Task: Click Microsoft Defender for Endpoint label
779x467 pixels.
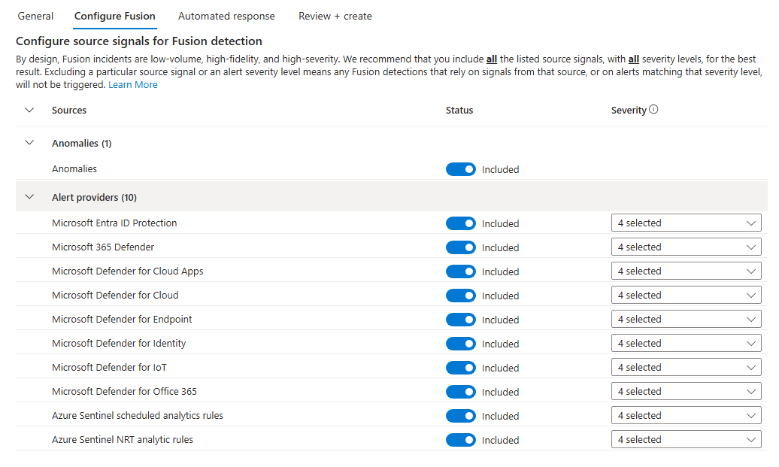Action: [122, 319]
